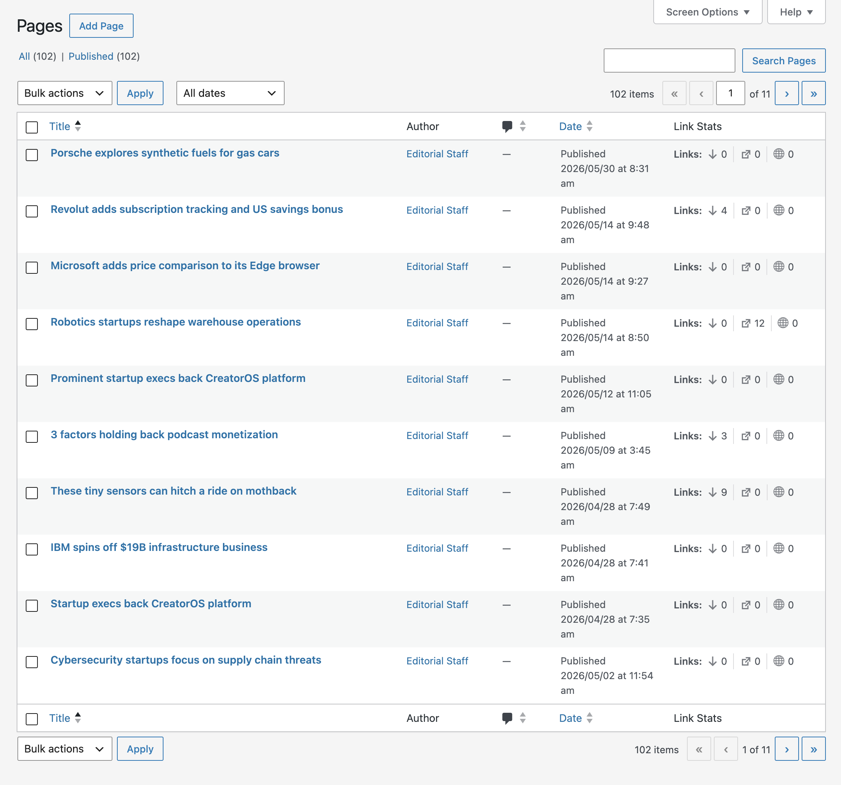Click the comments bubble icon in table footer

pos(507,718)
